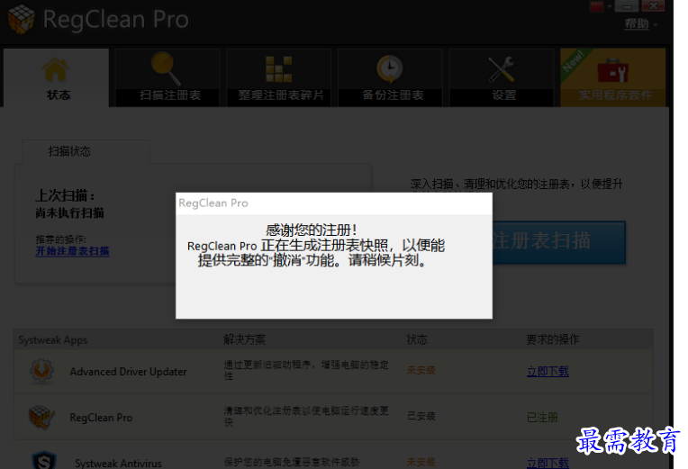688x469 pixels.
Task: Open the 整理注册表碎片 tab
Action: pos(278,77)
